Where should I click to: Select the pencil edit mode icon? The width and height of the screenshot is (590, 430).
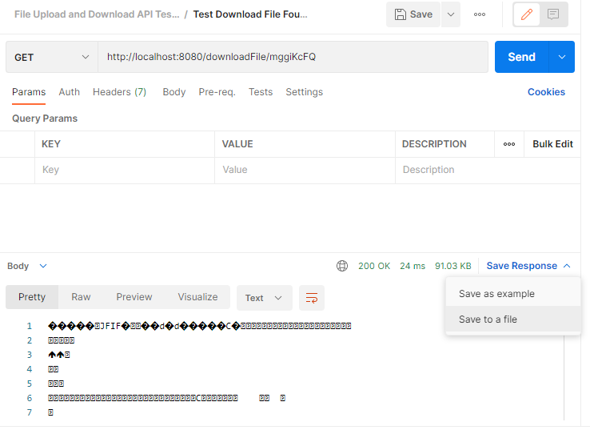point(527,14)
